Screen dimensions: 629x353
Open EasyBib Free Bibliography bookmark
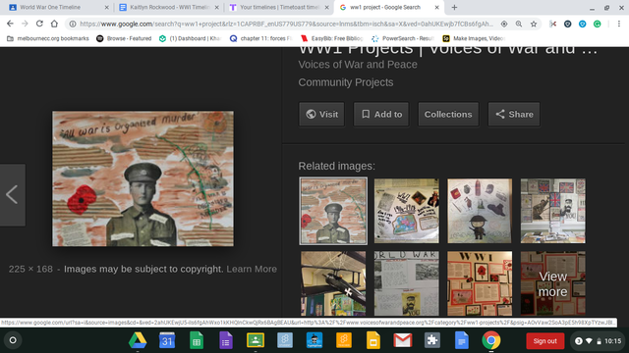coord(332,38)
